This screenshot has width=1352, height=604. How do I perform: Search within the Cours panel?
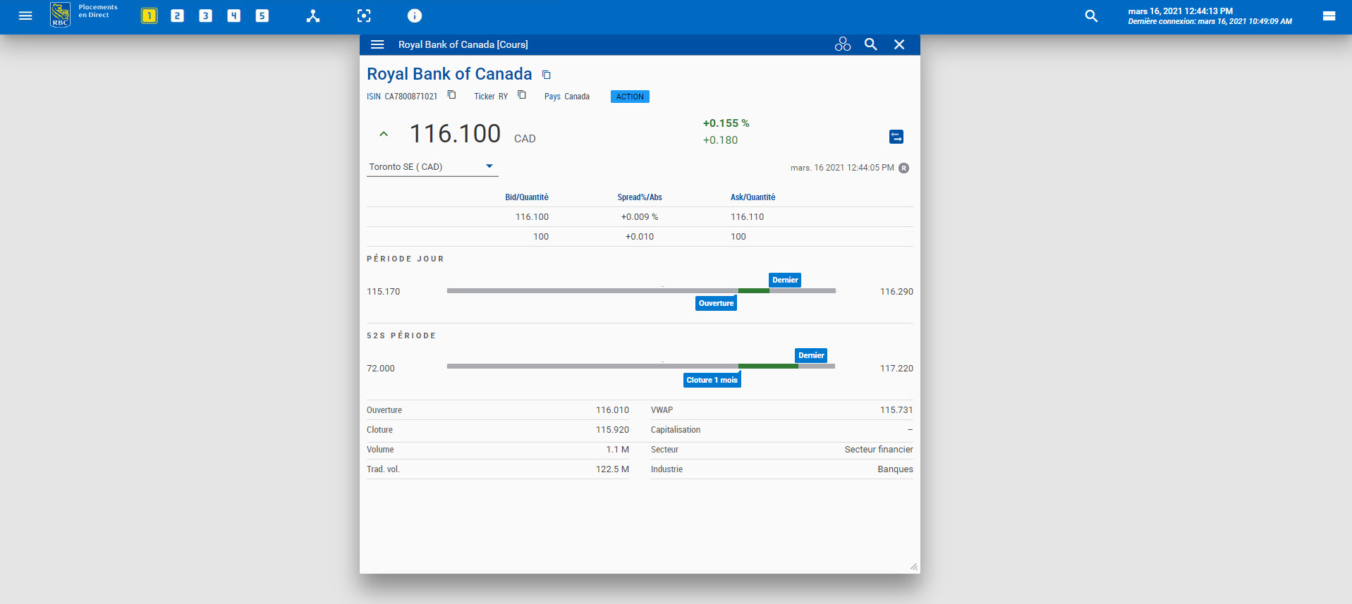pyautogui.click(x=871, y=44)
